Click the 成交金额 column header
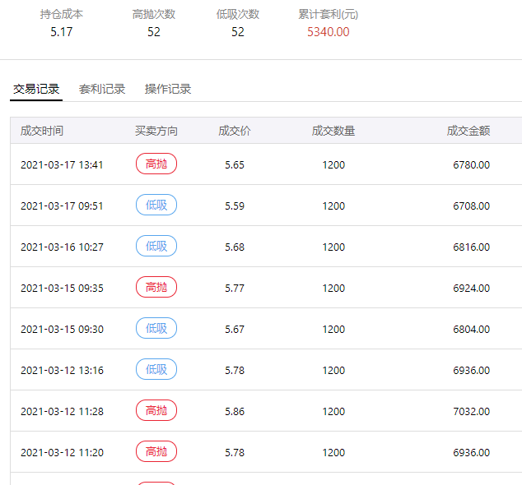Screen dimensions: 522x485 pyautogui.click(x=468, y=131)
